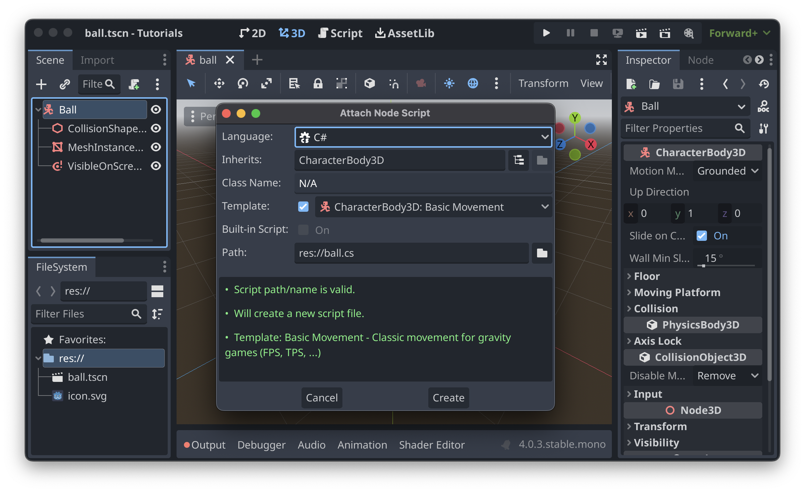Open the Debugger bottom panel
This screenshot has height=492, width=805.
coord(261,444)
